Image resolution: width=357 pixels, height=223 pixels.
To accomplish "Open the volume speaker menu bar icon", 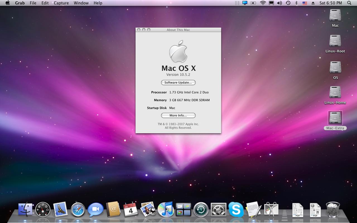I will coord(279,3).
